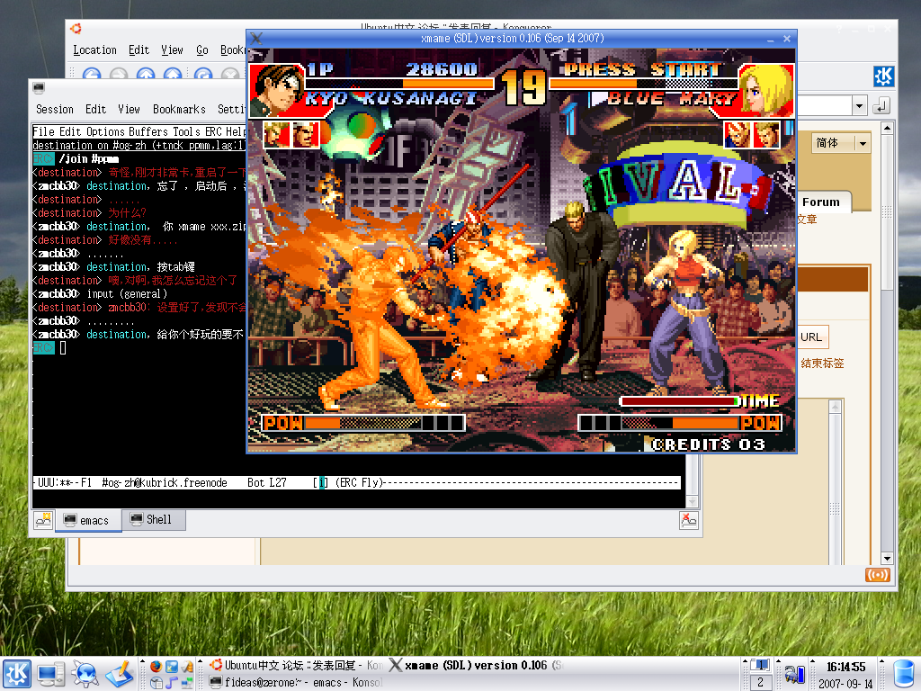Screen dimensions: 921x691
Task: Open a new Konsole session
Action: pos(43,520)
